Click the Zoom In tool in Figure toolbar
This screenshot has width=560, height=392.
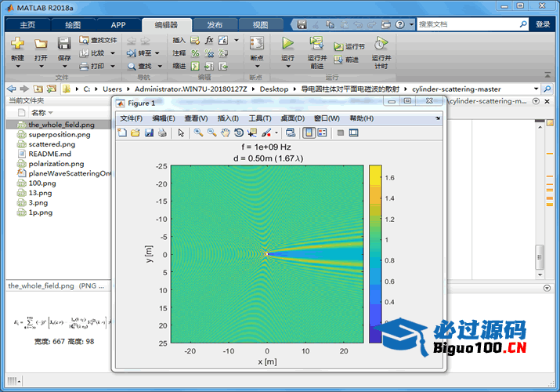coord(199,133)
